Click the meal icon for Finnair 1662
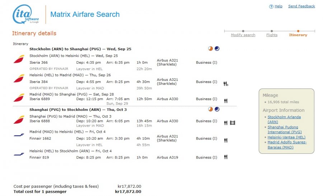 (226, 140)
